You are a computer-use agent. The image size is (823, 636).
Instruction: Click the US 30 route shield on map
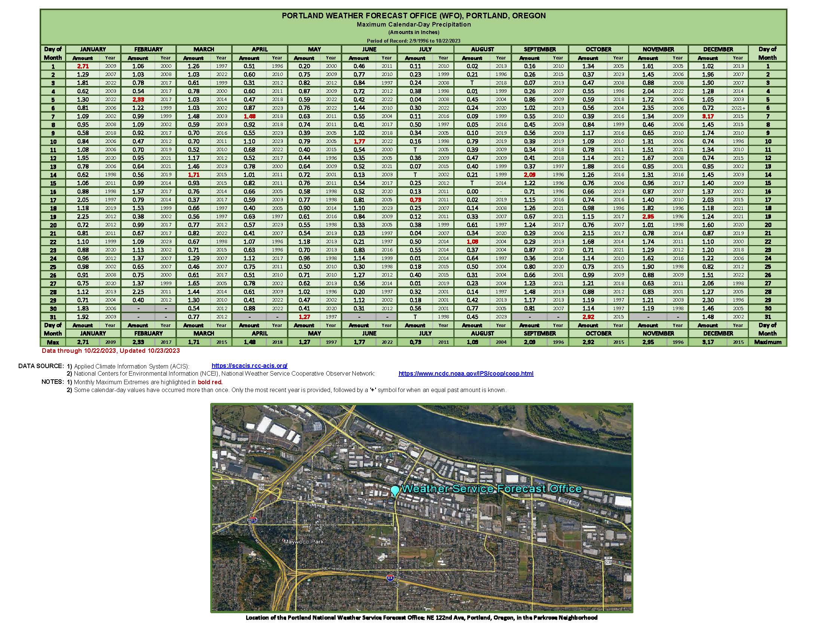(261, 487)
